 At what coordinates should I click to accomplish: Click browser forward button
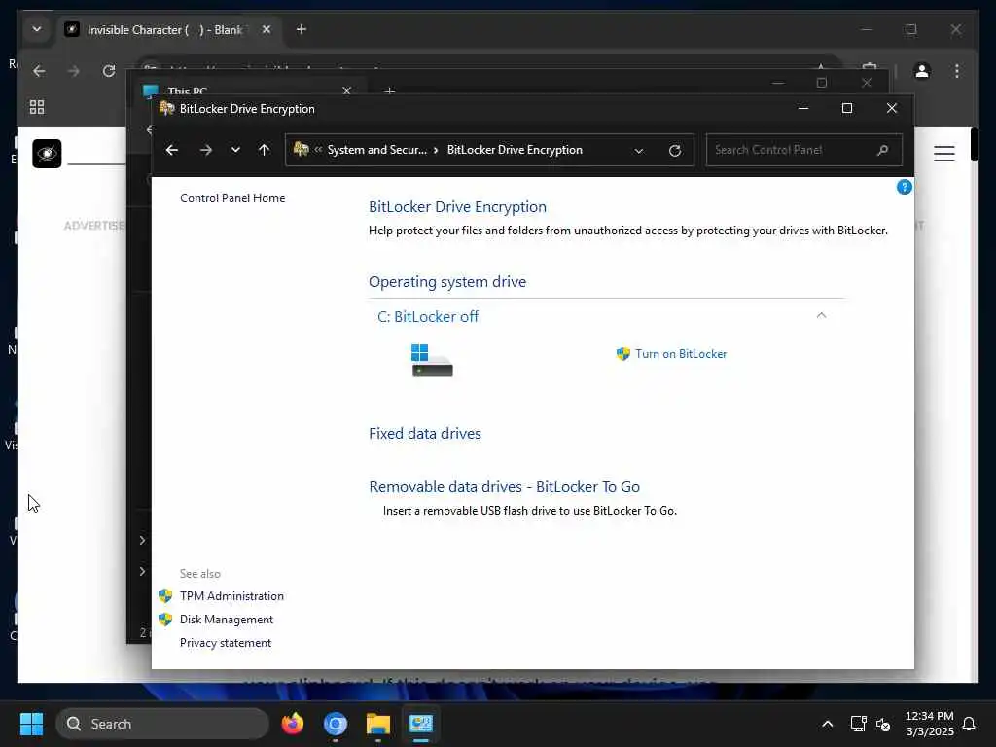tap(74, 71)
